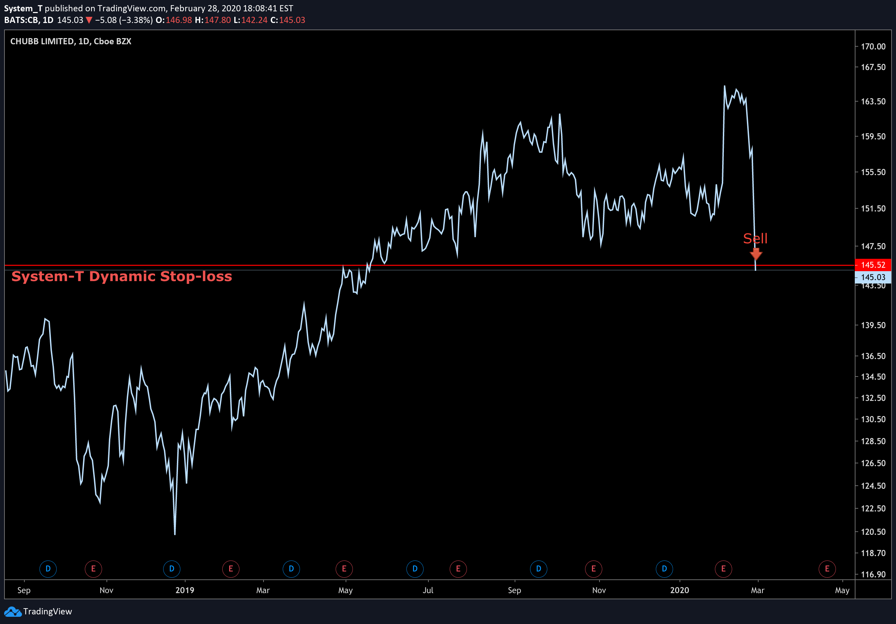Click the CHUBB LIMITED, 1D, Cboe BZX title
The width and height of the screenshot is (896, 624).
(71, 41)
